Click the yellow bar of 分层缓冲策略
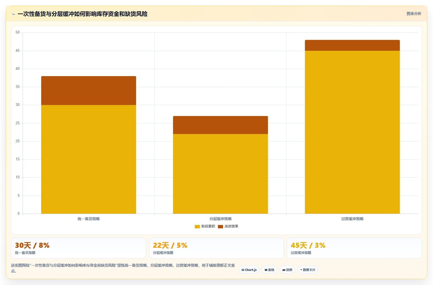This screenshot has width=433, height=285. 220,174
